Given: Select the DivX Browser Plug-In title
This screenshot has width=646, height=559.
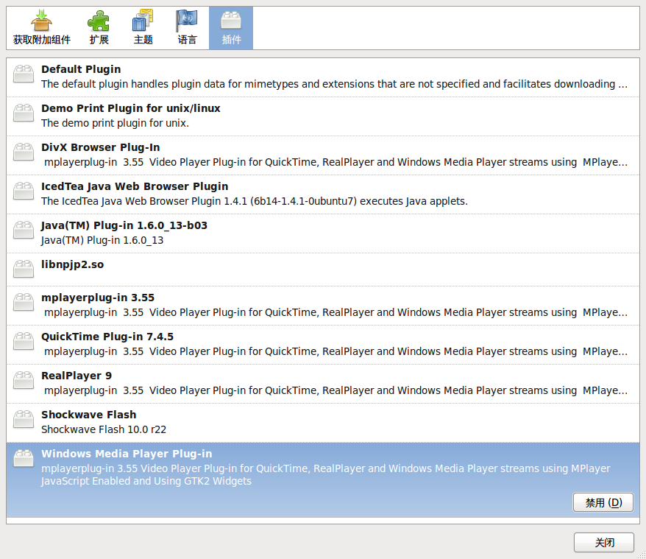Looking at the screenshot, I should (x=101, y=147).
